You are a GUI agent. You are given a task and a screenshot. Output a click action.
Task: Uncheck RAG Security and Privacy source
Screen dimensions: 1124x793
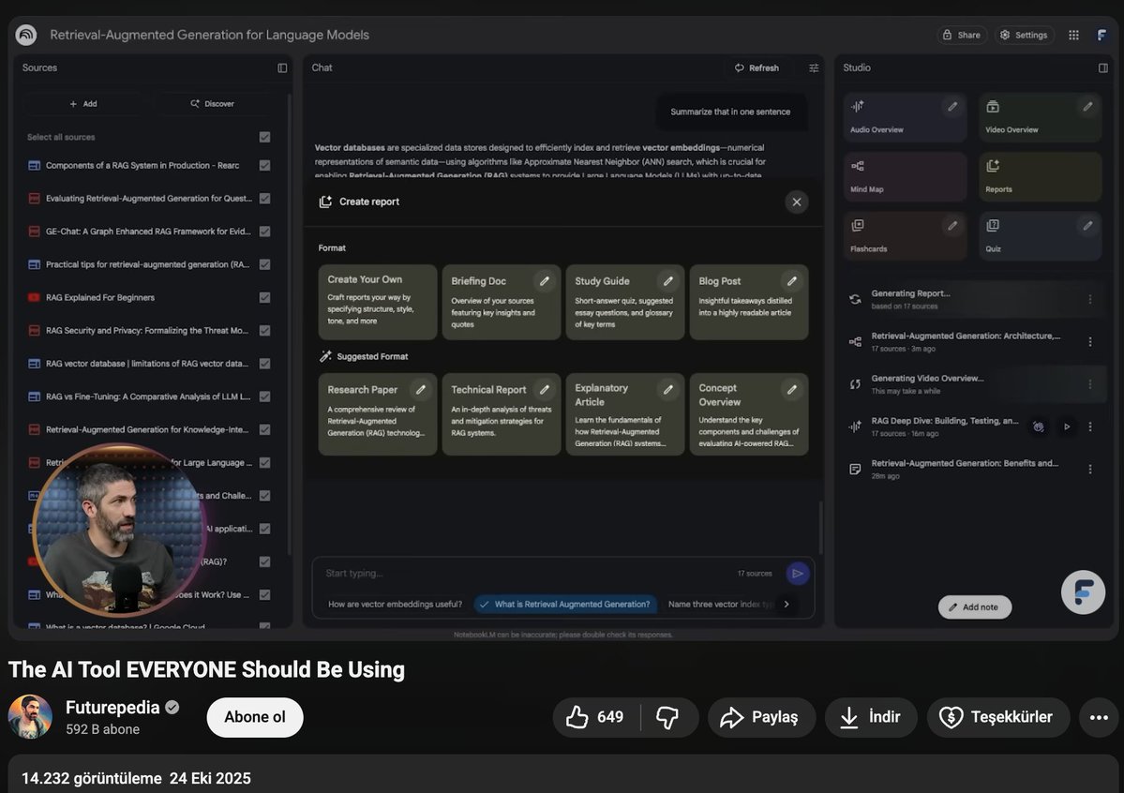[x=264, y=331]
